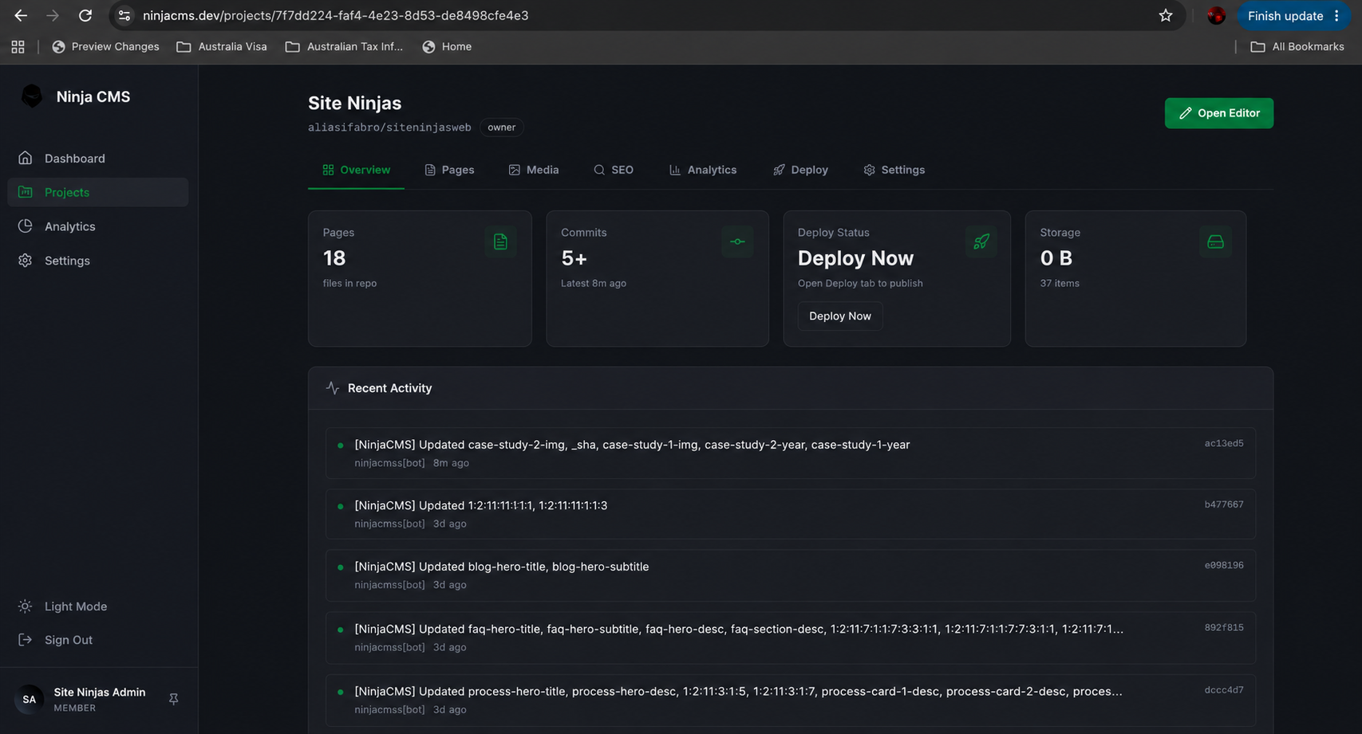Image resolution: width=1362 pixels, height=734 pixels.
Task: Select Projects in the sidebar
Action: point(97,192)
